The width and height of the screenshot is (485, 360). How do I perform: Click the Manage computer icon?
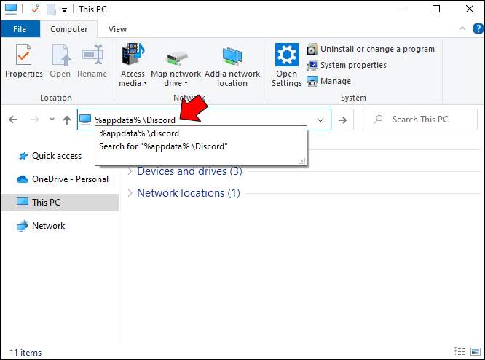[x=312, y=81]
